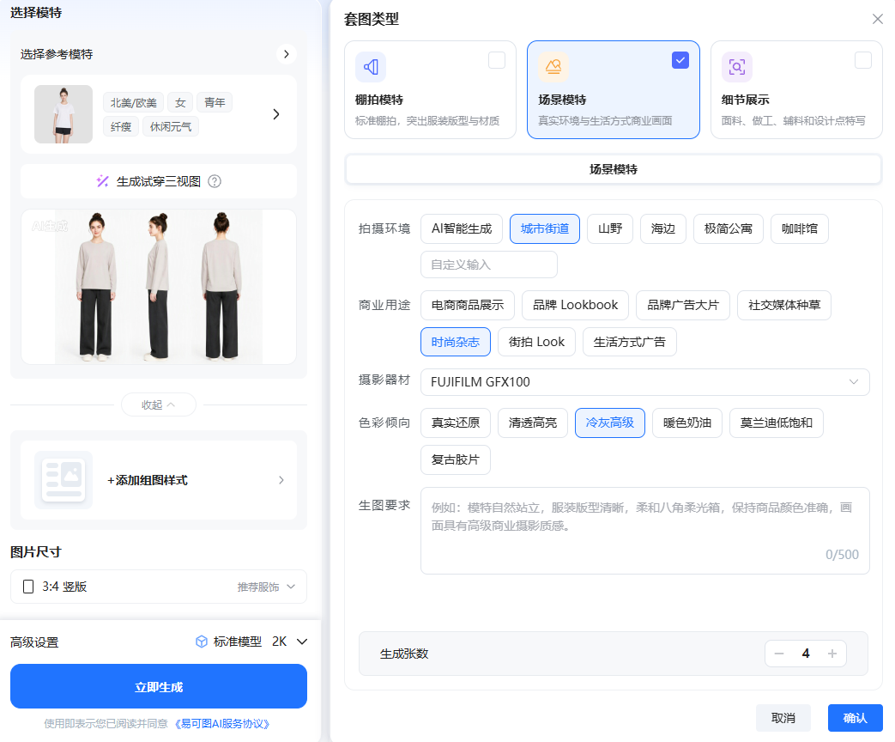Open the 易可图AI服务协议 link
Image resolution: width=895 pixels, height=742 pixels.
(221, 724)
